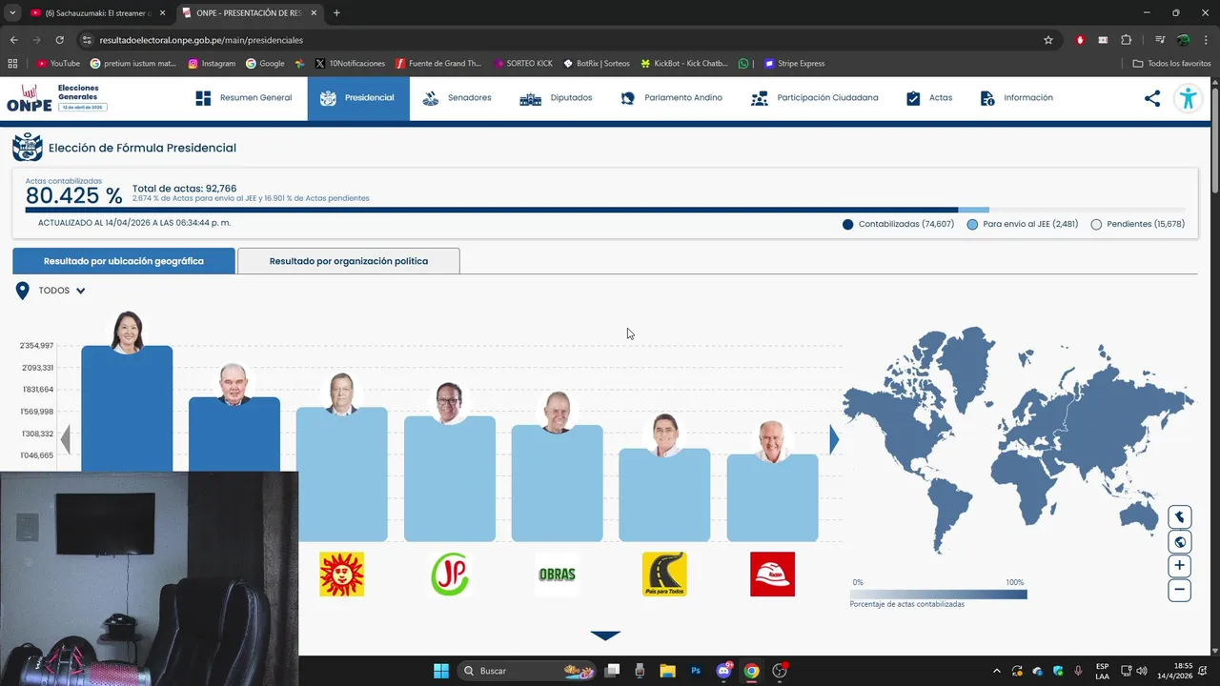This screenshot has width=1220, height=686.
Task: Open the Instagram bookmark
Action: coord(212,64)
